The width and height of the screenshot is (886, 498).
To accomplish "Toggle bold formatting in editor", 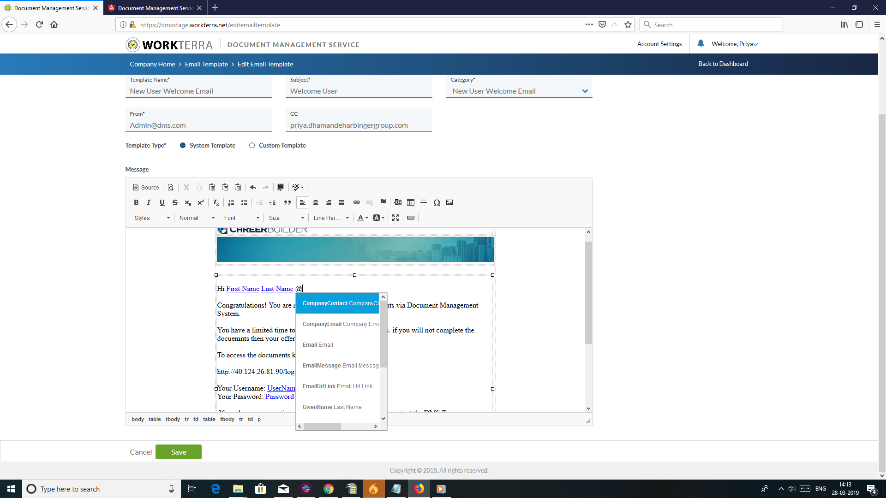I will (136, 202).
